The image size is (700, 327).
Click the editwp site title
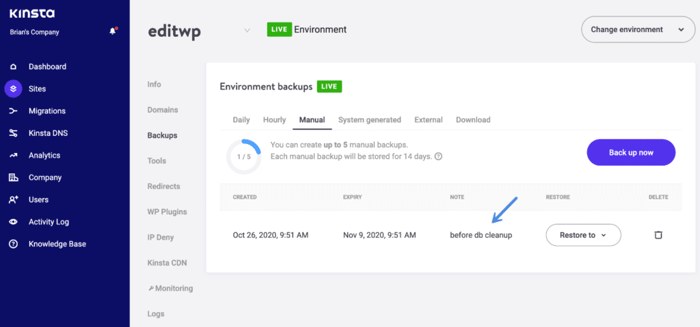coord(174,31)
